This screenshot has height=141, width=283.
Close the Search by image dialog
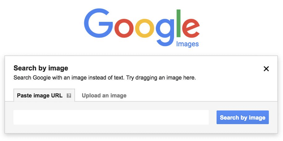tap(266, 69)
